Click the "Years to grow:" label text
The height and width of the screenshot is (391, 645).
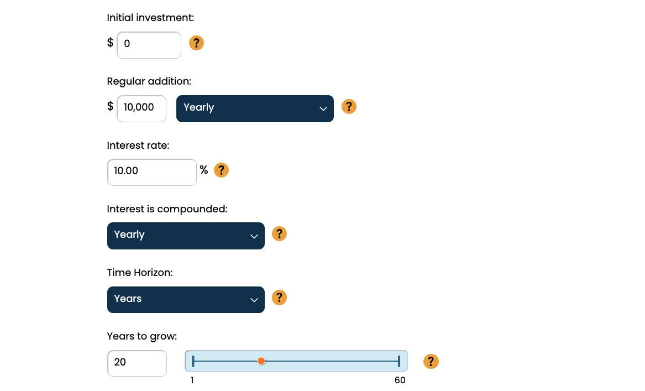(142, 336)
